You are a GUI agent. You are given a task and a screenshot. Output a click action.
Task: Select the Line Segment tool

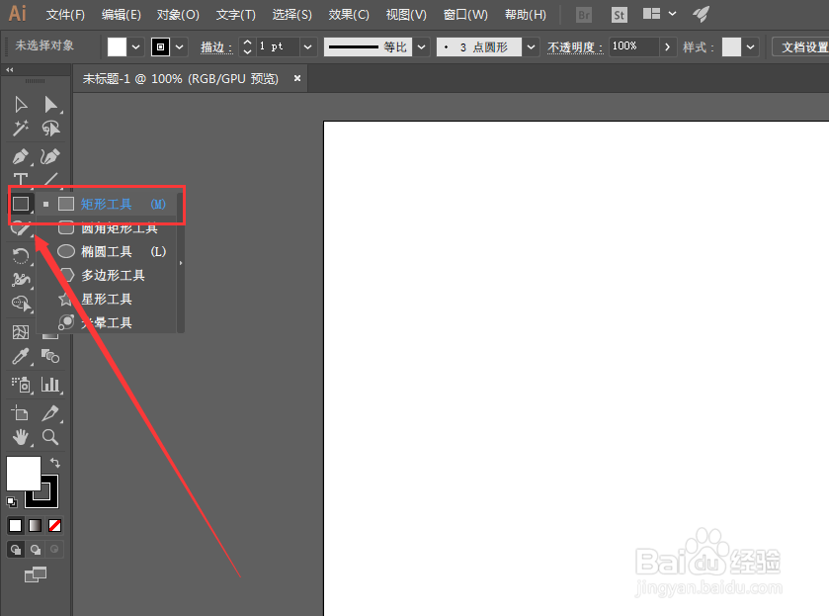[50, 179]
